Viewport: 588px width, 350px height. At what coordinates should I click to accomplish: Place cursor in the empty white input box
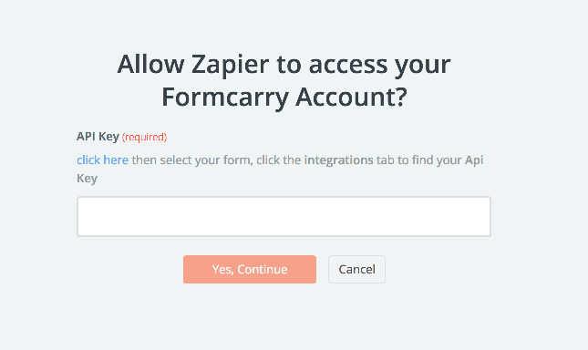click(x=284, y=217)
